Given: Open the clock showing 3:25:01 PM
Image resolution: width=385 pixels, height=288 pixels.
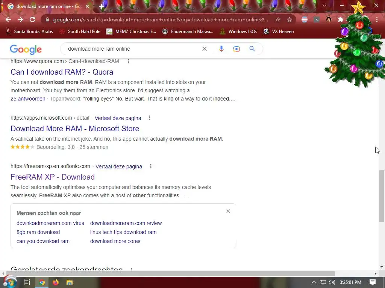Looking at the screenshot, I should [x=350, y=282].
